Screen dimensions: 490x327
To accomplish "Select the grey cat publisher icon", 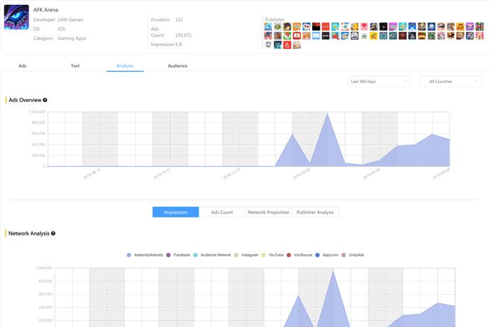I will 421,27.
